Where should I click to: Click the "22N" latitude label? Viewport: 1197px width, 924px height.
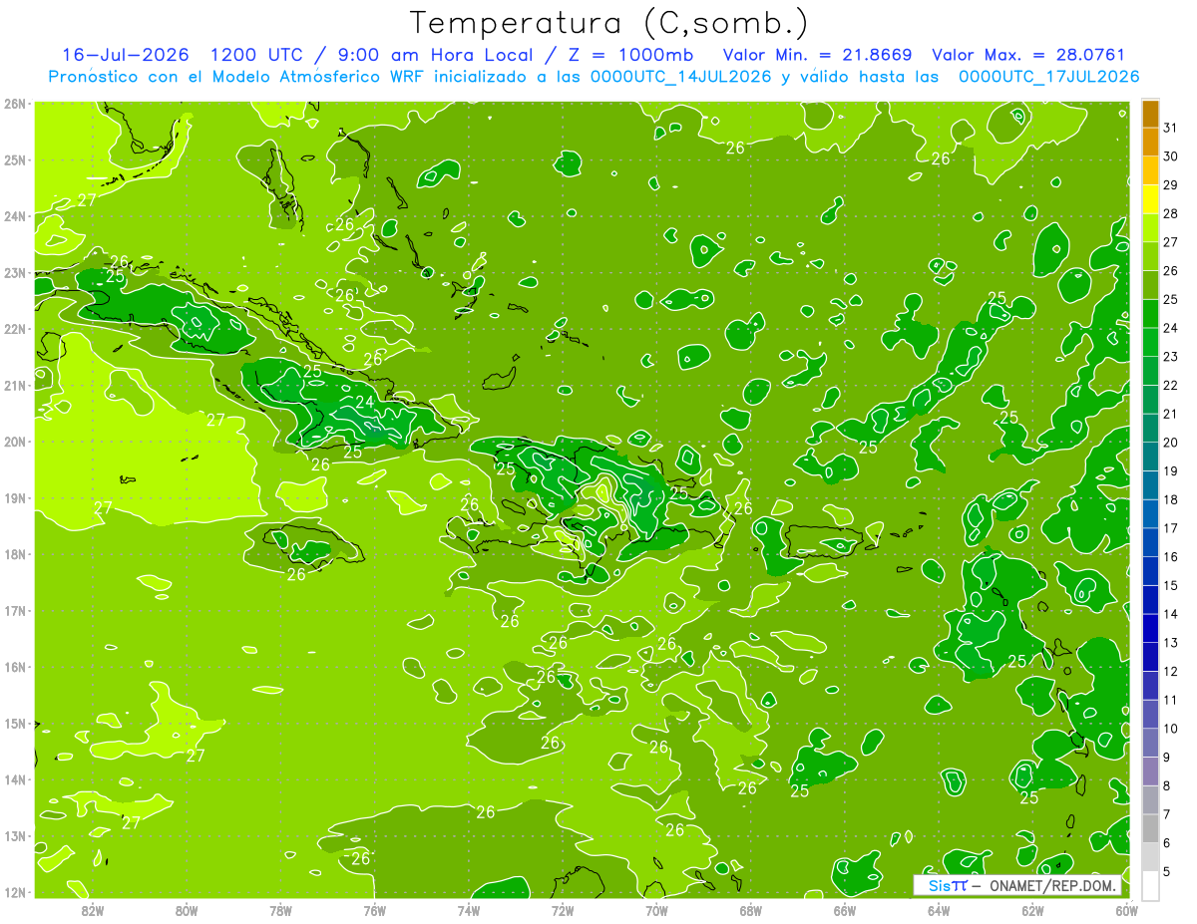point(14,329)
